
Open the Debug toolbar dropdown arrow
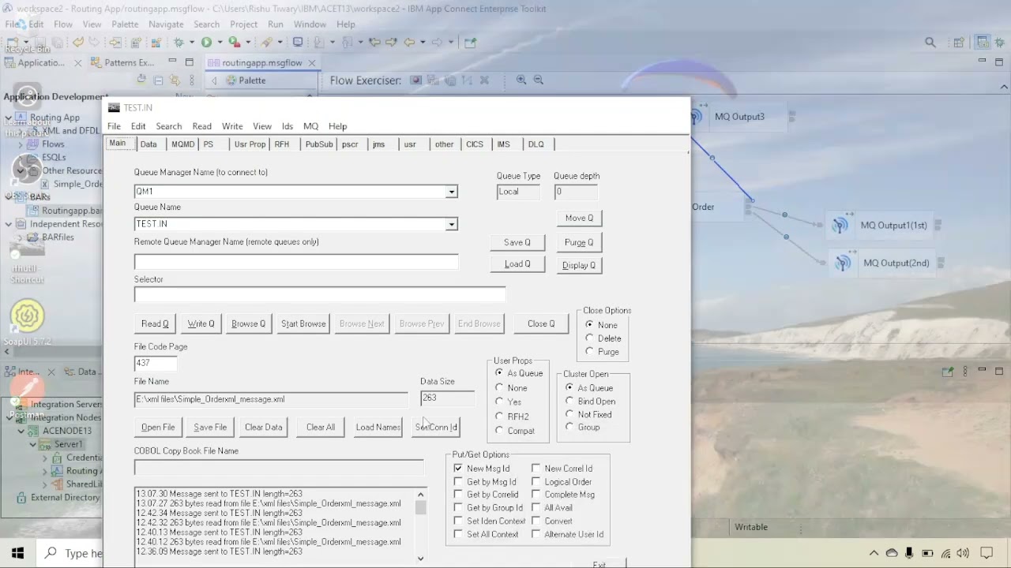(x=190, y=43)
